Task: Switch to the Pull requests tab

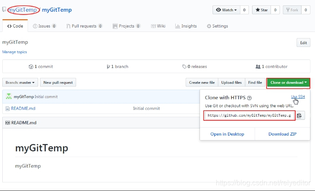Action: pyautogui.click(x=84, y=26)
